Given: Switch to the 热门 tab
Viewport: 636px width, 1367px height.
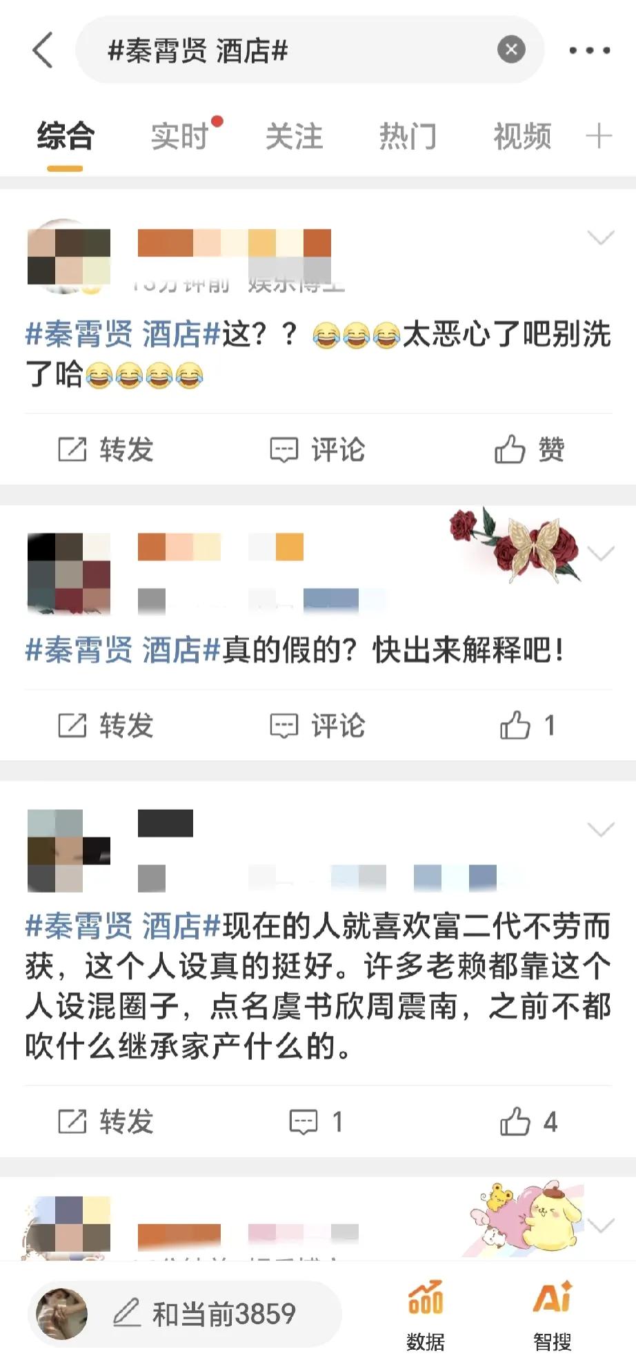Looking at the screenshot, I should point(408,136).
